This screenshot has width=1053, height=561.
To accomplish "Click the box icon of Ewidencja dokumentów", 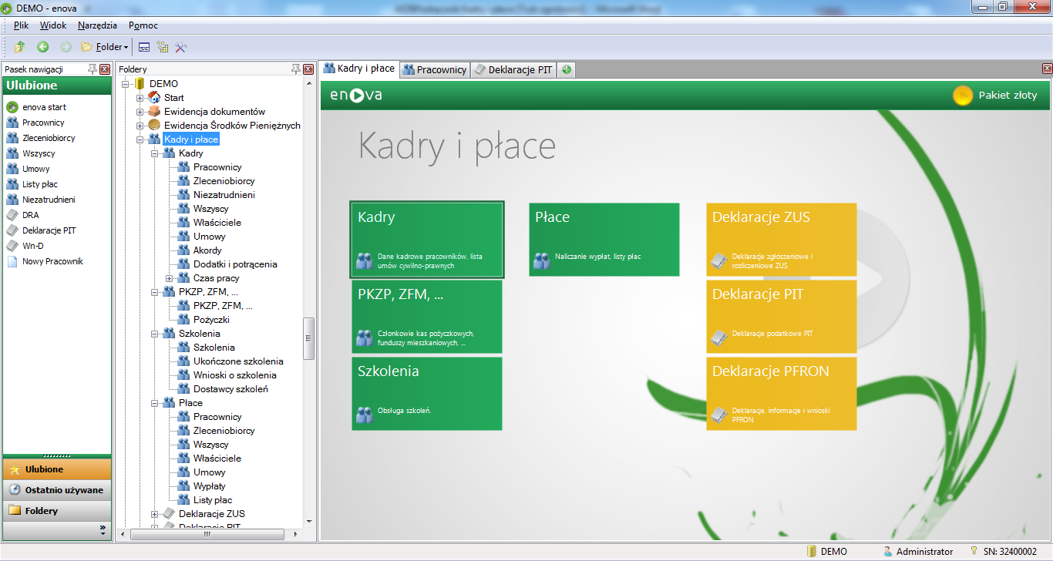I will tap(154, 111).
